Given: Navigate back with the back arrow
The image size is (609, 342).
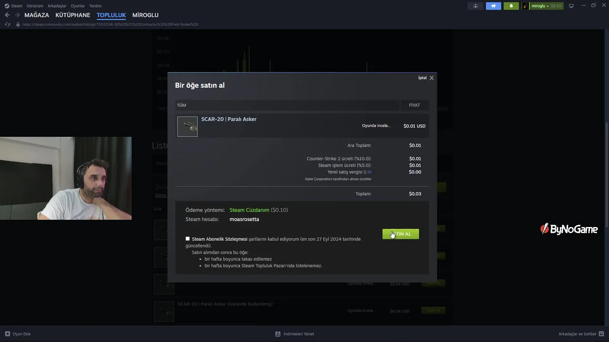Looking at the screenshot, I should (x=7, y=15).
